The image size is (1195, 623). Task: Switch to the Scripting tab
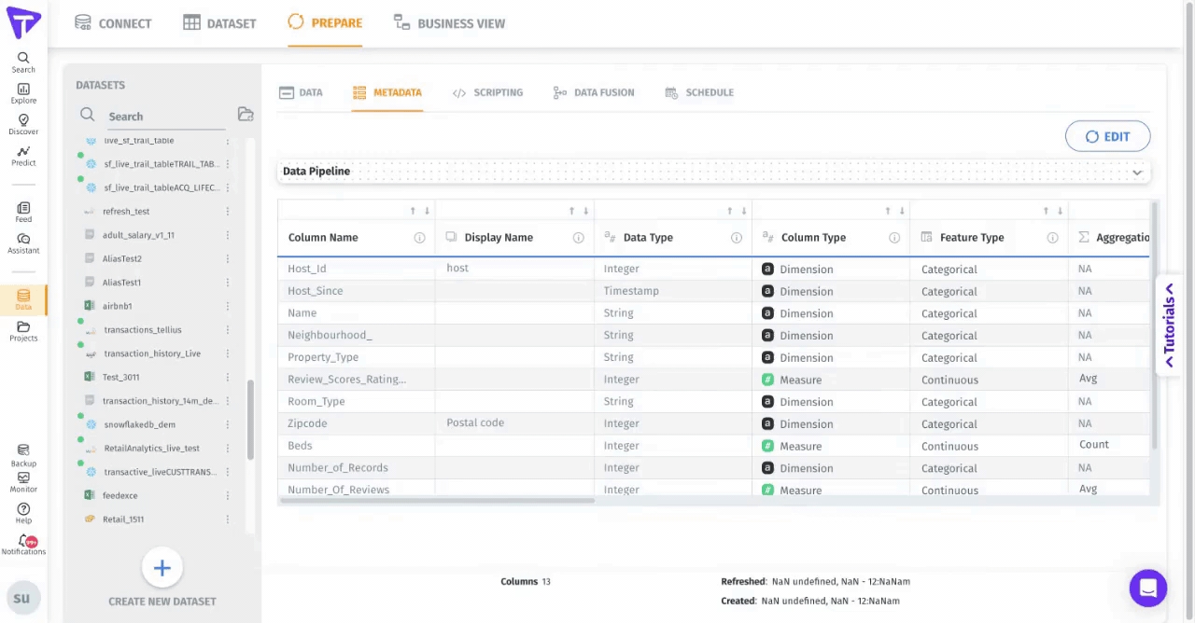pos(487,92)
